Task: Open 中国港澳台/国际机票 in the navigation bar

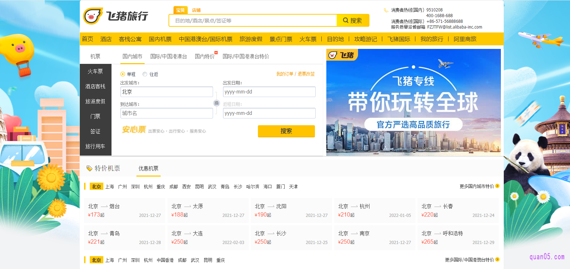Action: tap(206, 39)
